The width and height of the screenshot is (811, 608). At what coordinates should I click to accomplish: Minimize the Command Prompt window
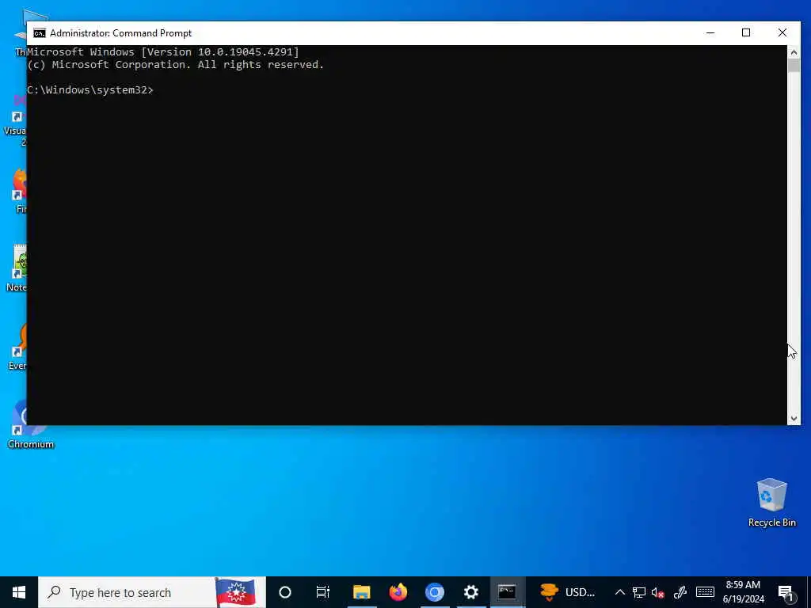coord(710,33)
